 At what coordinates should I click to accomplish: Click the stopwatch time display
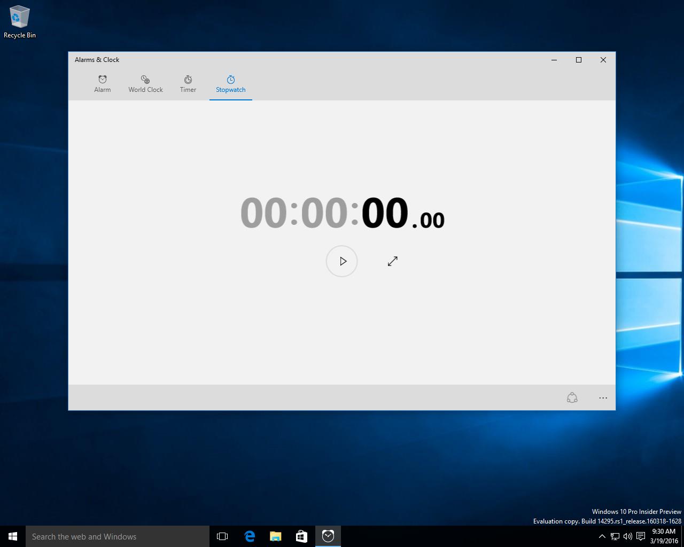pos(343,213)
